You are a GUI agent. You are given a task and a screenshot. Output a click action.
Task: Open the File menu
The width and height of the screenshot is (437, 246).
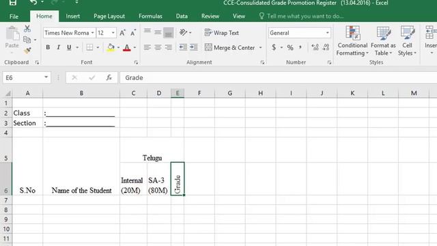point(14,16)
